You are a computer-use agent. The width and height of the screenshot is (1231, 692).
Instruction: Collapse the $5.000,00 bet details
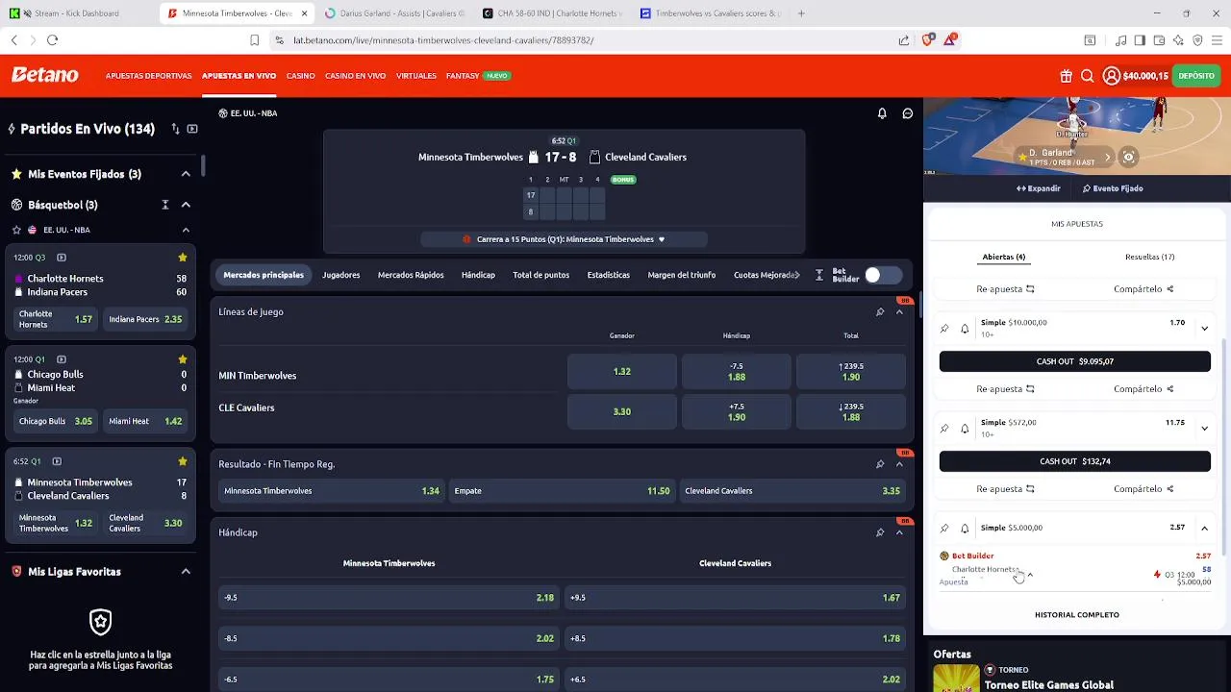[1204, 528]
